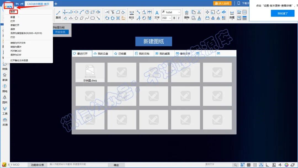298x168 pixels.
Task: Toggle ortho mode in status bar
Action: click(x=267, y=165)
